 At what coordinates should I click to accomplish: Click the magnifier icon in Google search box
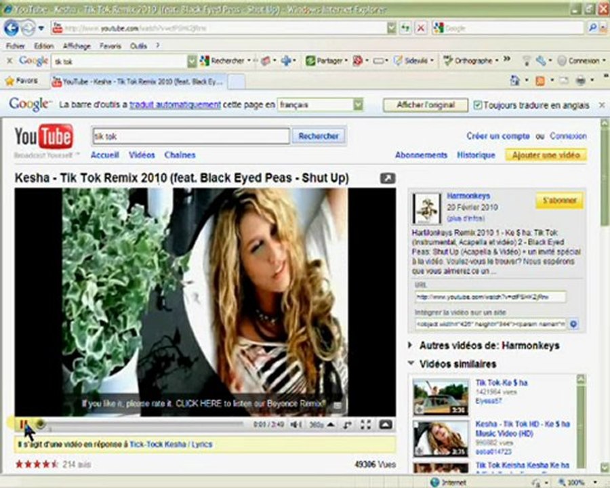[592, 28]
